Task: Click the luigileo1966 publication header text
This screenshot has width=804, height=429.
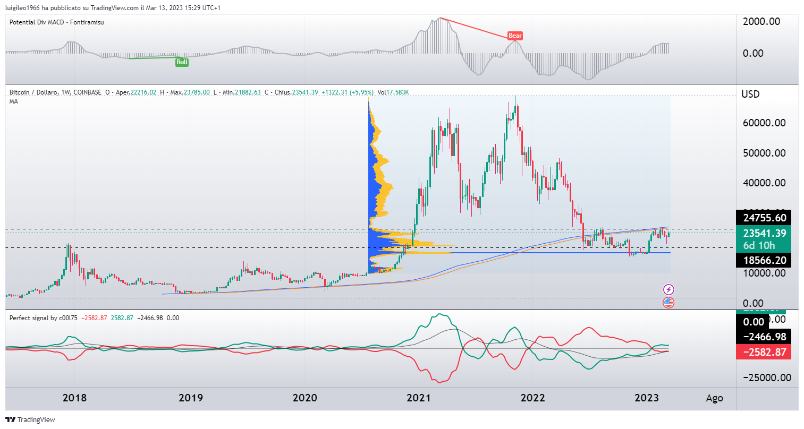Action: tap(113, 8)
